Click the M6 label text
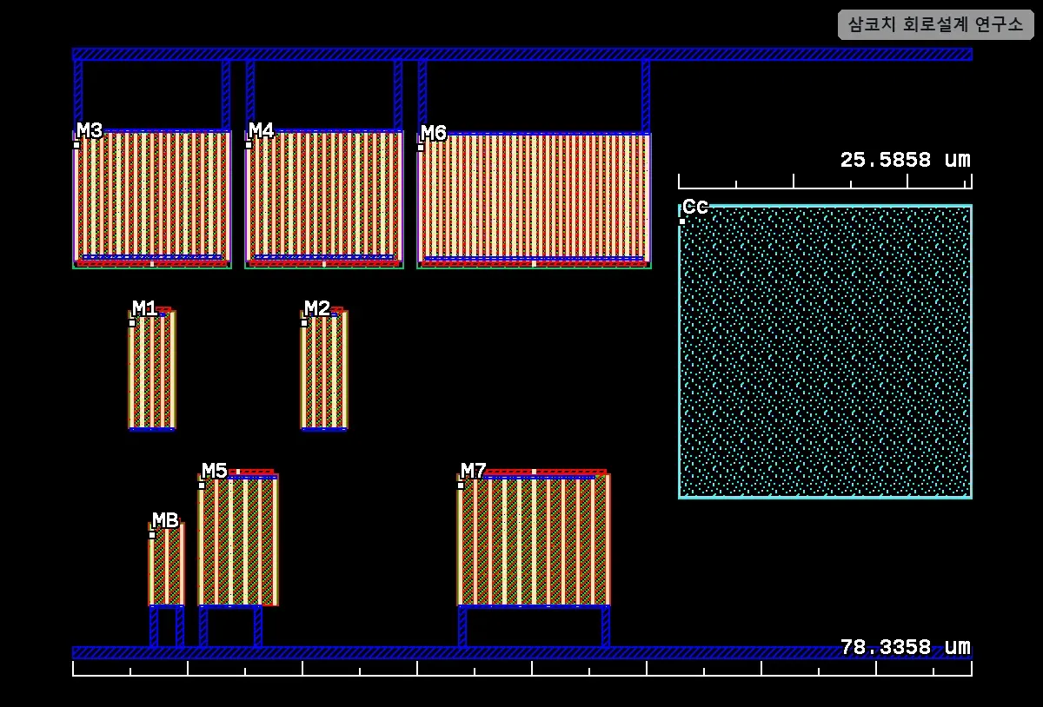The height and width of the screenshot is (707, 1043). pyautogui.click(x=434, y=134)
